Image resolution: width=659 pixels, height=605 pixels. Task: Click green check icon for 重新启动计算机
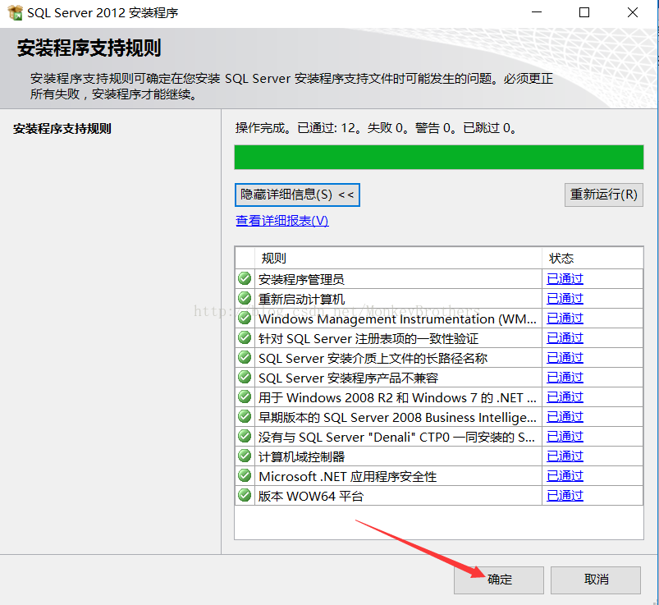click(x=245, y=298)
